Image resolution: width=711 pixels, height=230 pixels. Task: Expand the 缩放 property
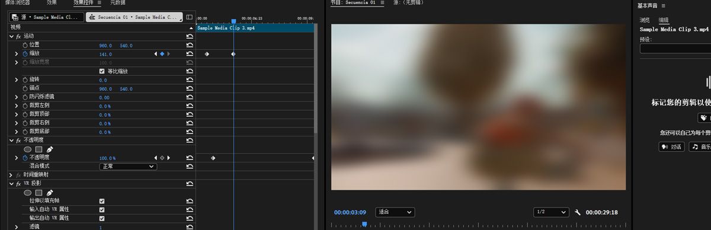coord(17,54)
